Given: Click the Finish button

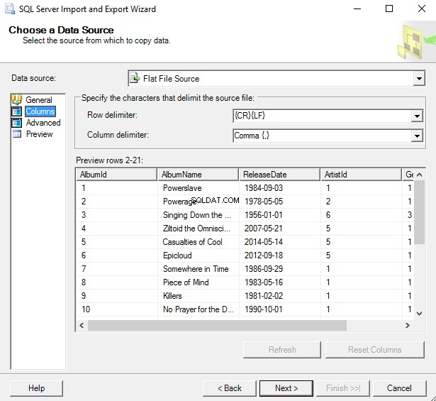Looking at the screenshot, I should click(343, 388).
